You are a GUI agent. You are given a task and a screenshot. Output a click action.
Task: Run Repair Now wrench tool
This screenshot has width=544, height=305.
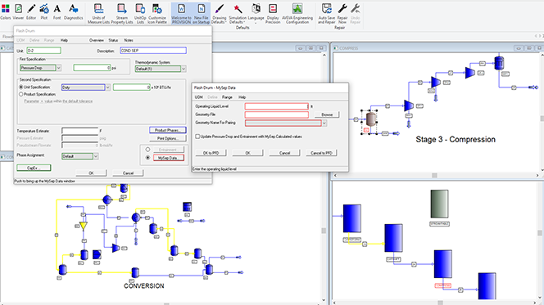pyautogui.click(x=342, y=14)
